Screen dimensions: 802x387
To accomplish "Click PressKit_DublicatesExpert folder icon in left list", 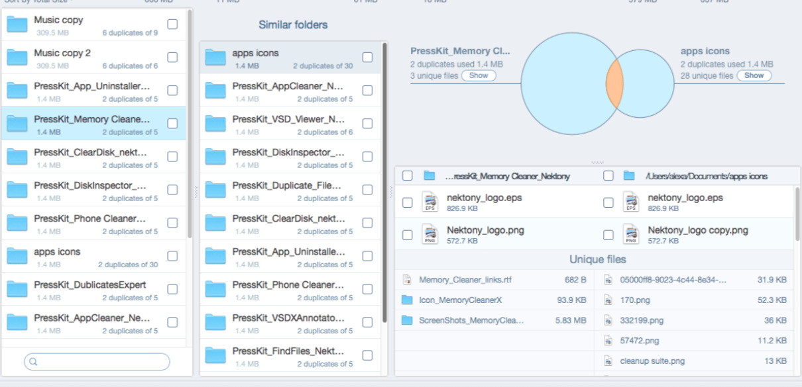I will pyautogui.click(x=17, y=290).
